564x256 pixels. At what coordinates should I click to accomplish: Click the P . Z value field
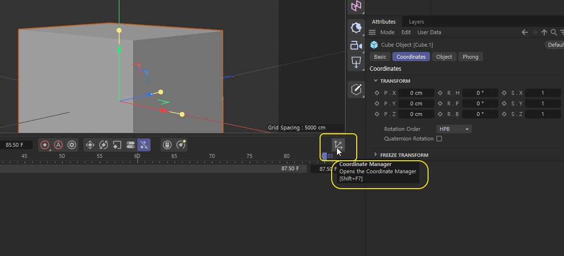coord(416,114)
